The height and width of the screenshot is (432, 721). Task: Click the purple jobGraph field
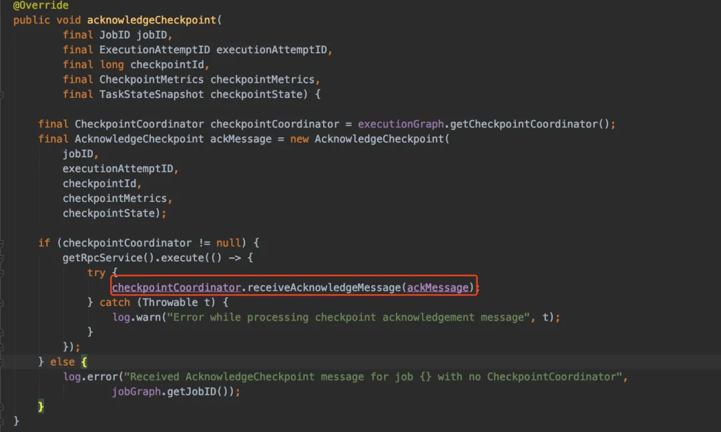click(x=136, y=391)
